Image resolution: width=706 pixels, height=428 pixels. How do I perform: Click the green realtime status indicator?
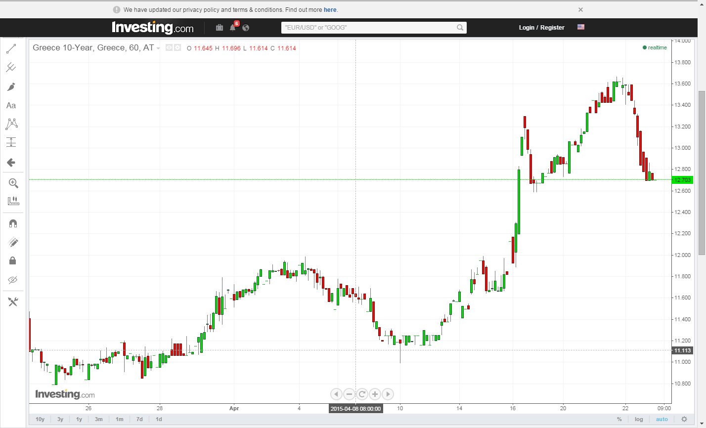(655, 47)
